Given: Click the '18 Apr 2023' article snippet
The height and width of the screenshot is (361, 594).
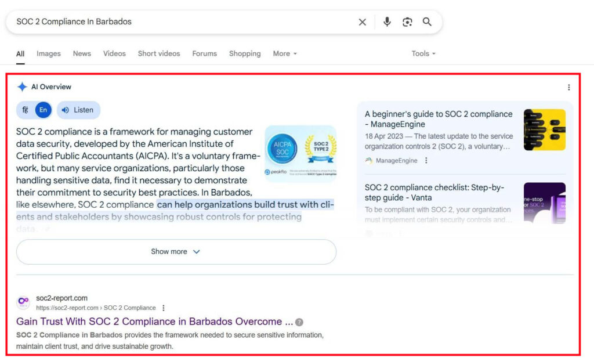Looking at the screenshot, I should [x=439, y=142].
